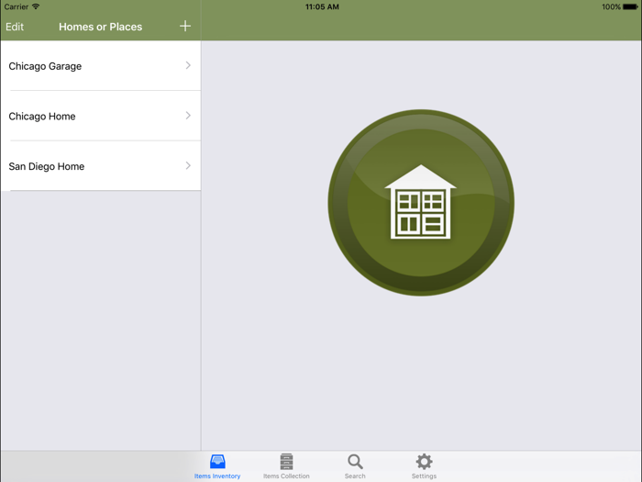Tap the 11:05 AM clock
This screenshot has height=482, width=642.
pyautogui.click(x=322, y=7)
